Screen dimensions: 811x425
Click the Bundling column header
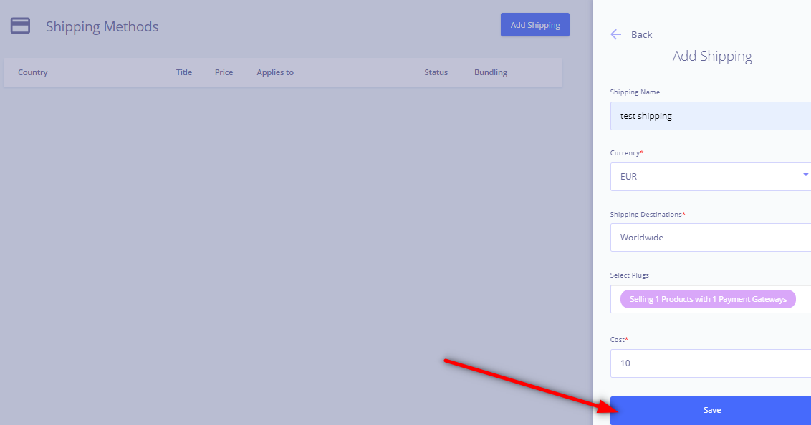click(x=491, y=72)
